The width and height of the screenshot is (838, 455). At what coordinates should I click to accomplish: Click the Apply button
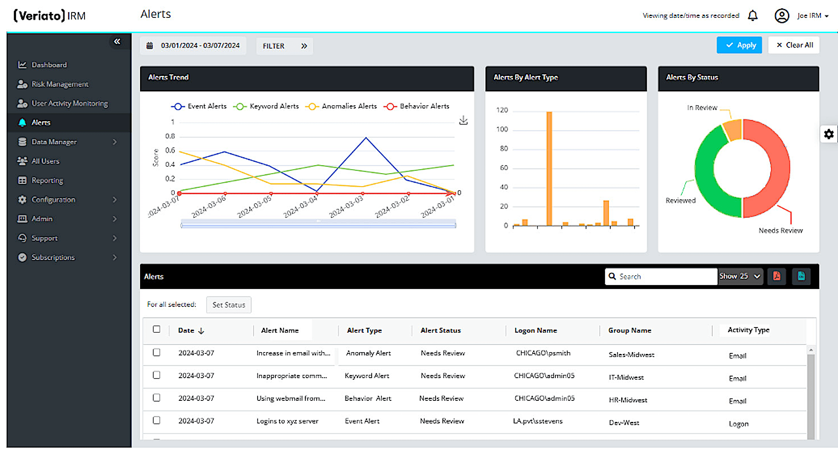point(739,45)
